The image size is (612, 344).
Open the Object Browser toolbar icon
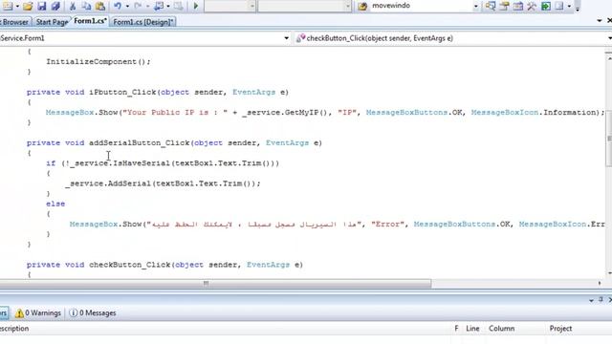point(518,6)
